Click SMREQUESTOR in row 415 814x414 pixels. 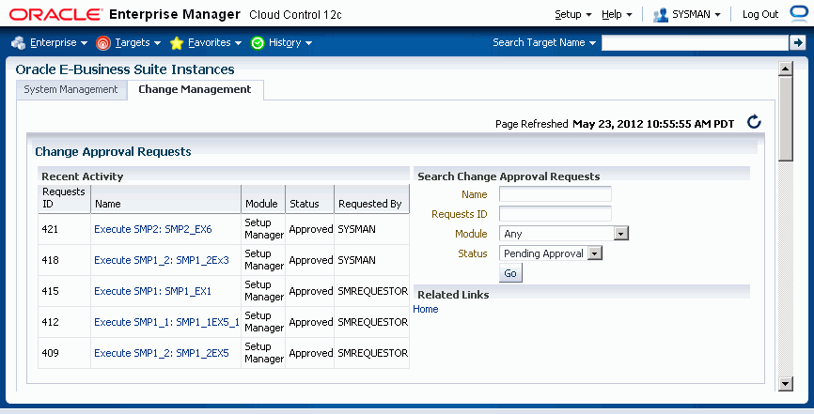coord(373,291)
